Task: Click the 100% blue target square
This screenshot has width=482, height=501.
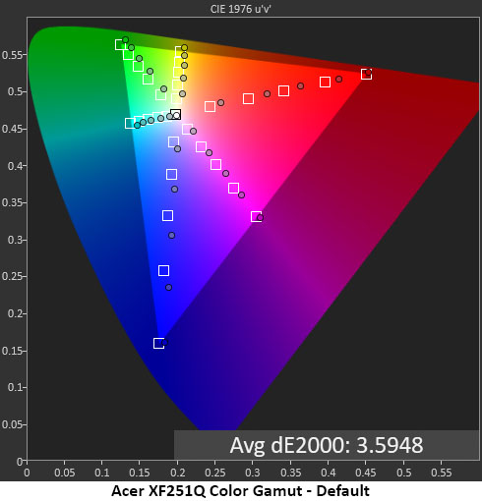Action: point(158,343)
